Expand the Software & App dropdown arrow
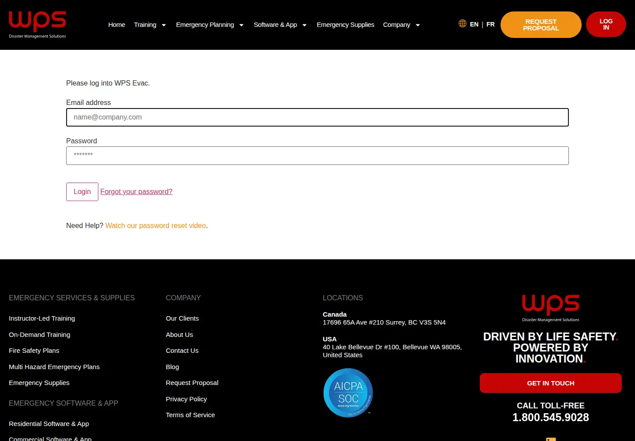The width and height of the screenshot is (635, 441). tap(304, 25)
